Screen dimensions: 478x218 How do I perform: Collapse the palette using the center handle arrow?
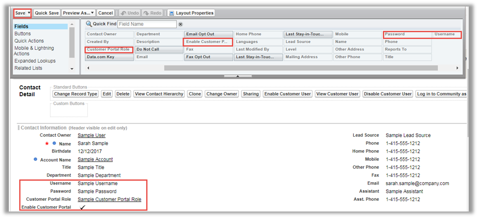[238, 76]
